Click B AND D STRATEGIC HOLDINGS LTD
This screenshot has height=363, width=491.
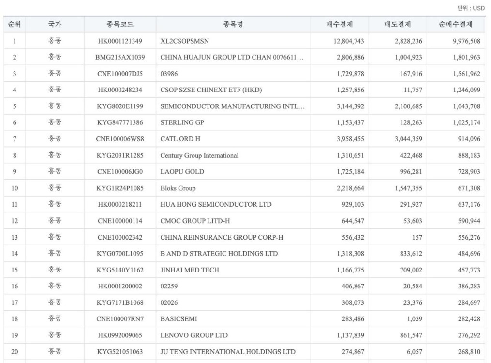[x=219, y=254]
